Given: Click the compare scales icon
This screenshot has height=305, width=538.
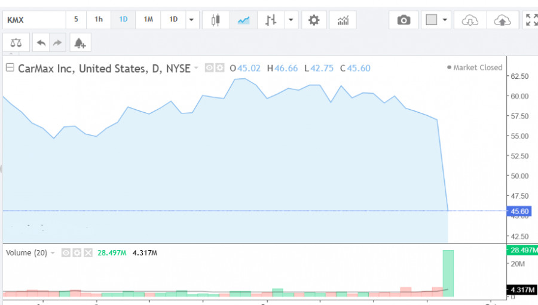Looking at the screenshot, I should pyautogui.click(x=16, y=43).
